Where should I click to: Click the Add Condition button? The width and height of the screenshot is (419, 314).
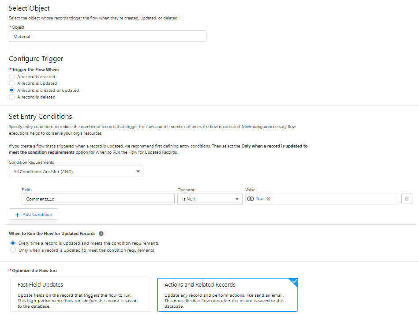[34, 214]
